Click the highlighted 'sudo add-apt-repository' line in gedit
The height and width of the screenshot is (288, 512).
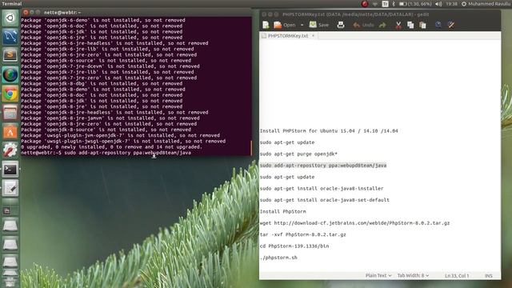[x=323, y=166]
